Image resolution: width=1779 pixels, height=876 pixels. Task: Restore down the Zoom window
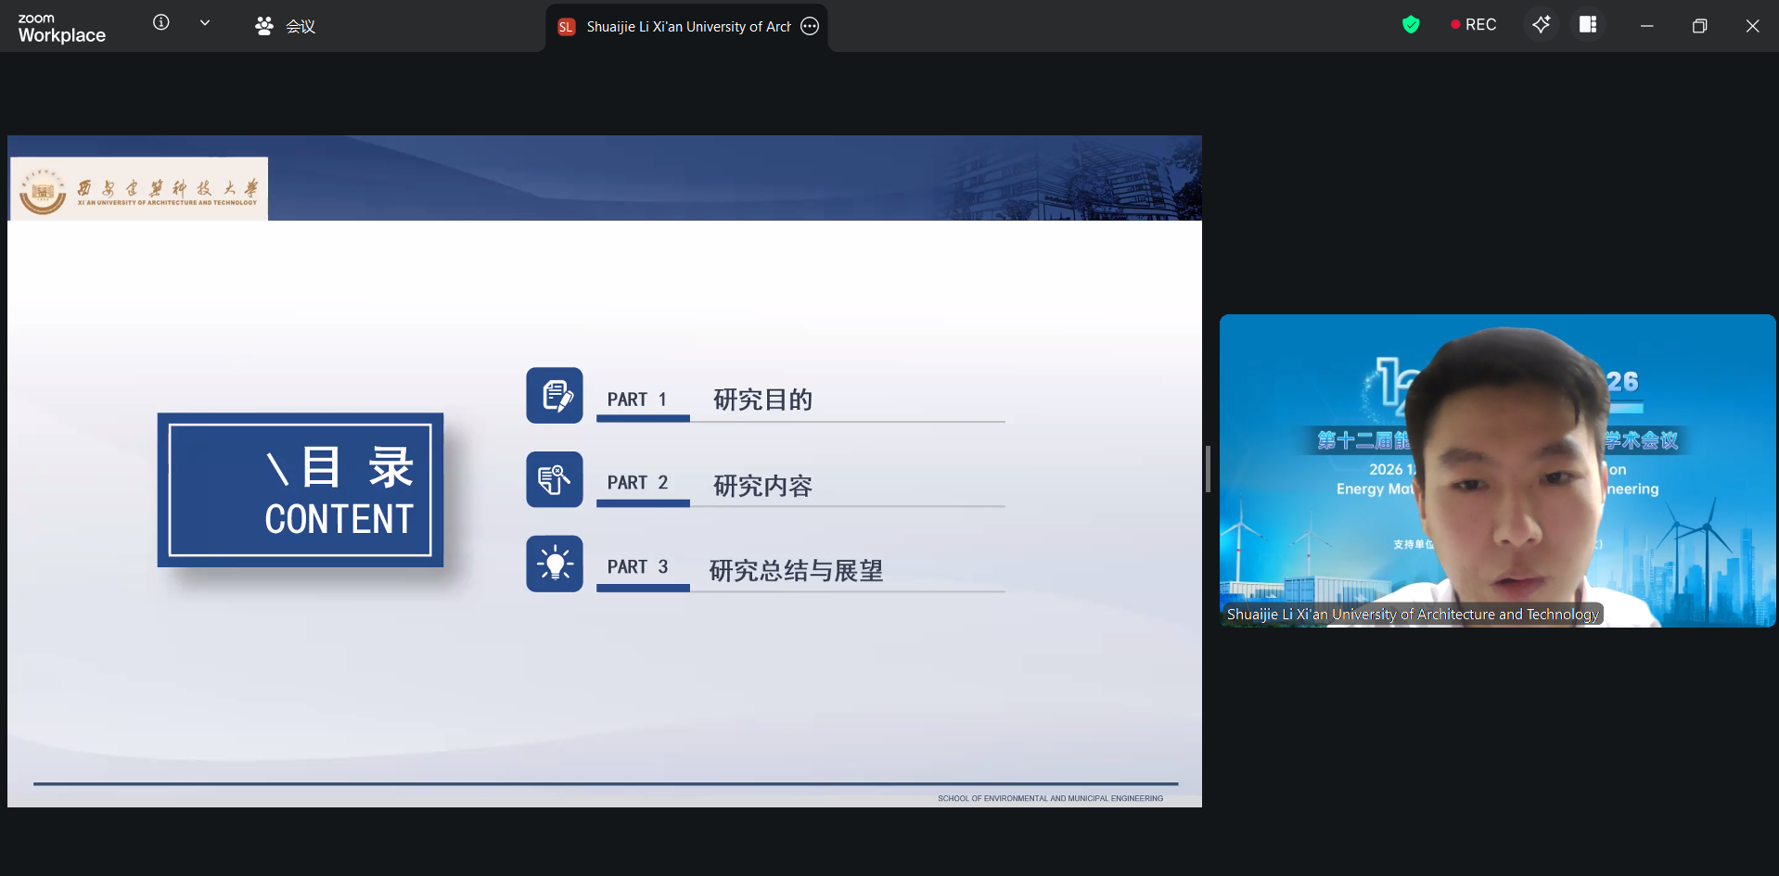point(1699,26)
